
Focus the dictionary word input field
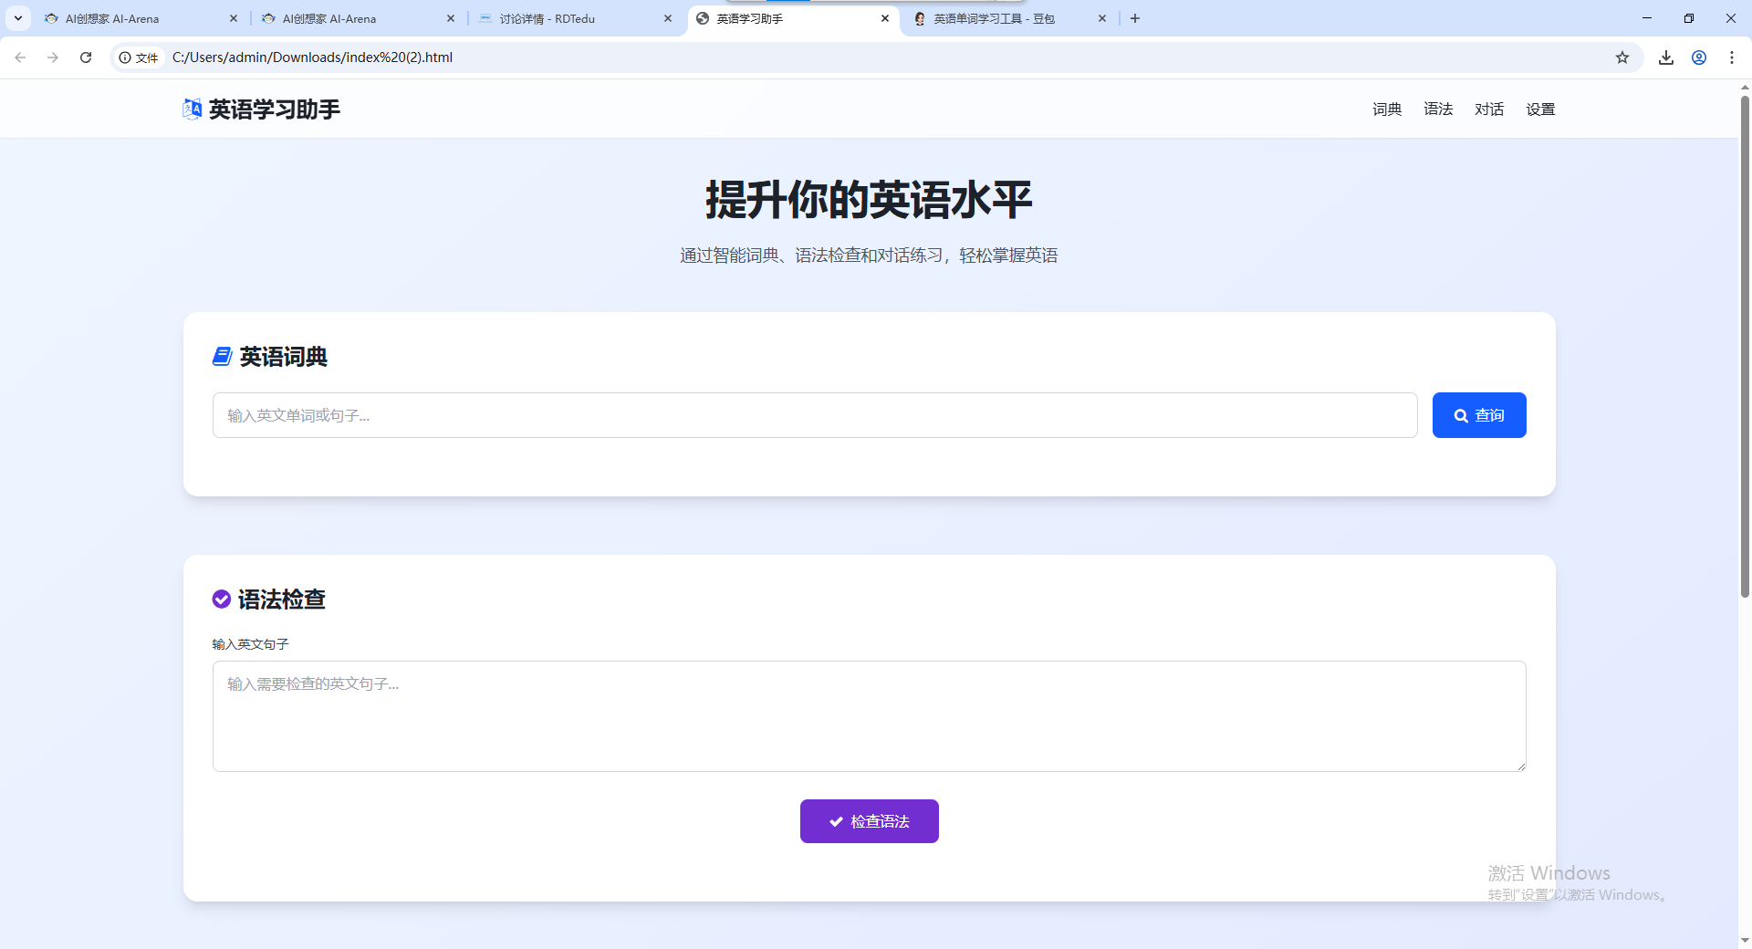pyautogui.click(x=815, y=415)
